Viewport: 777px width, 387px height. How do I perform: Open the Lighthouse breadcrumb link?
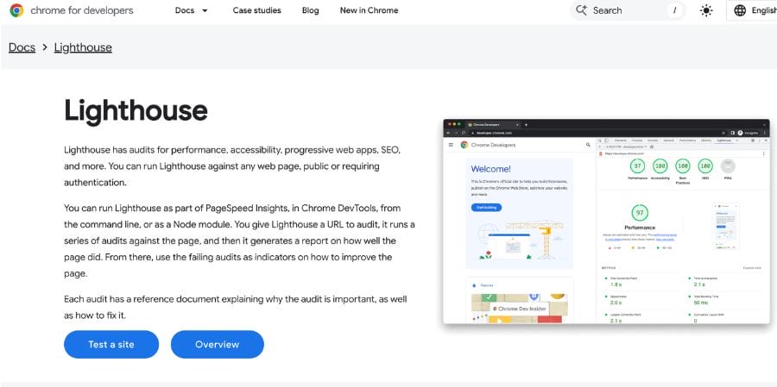point(83,47)
